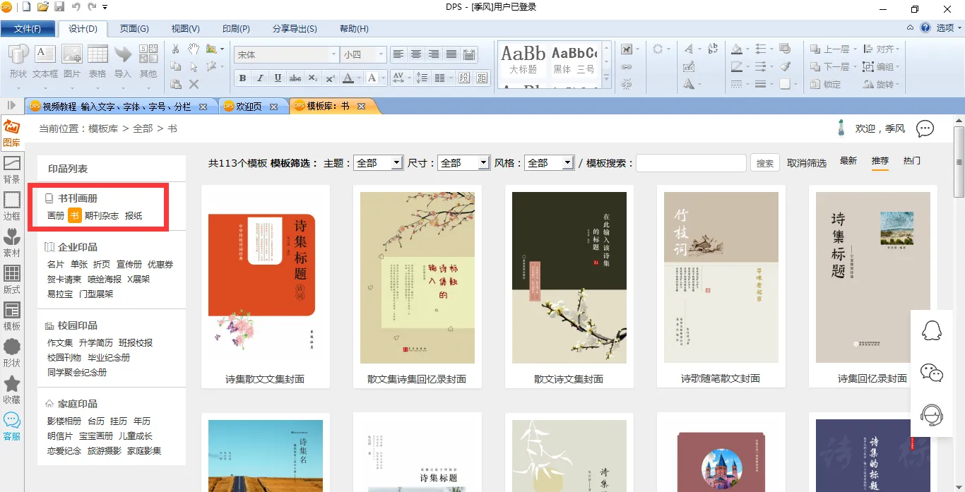Click the 模板搜索 search input field
The image size is (965, 492).
691,163
